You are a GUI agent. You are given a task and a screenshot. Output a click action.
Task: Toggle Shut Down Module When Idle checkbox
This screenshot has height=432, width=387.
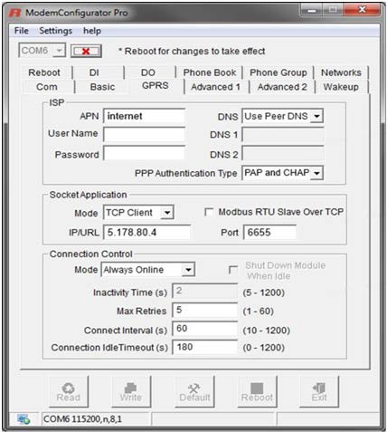point(233,270)
